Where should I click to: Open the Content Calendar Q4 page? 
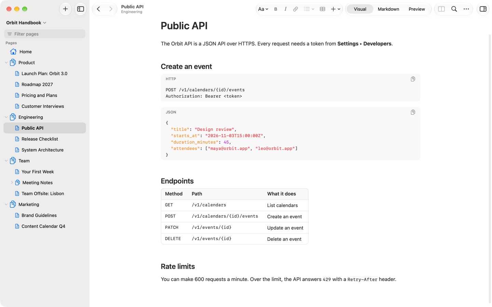pos(44,226)
